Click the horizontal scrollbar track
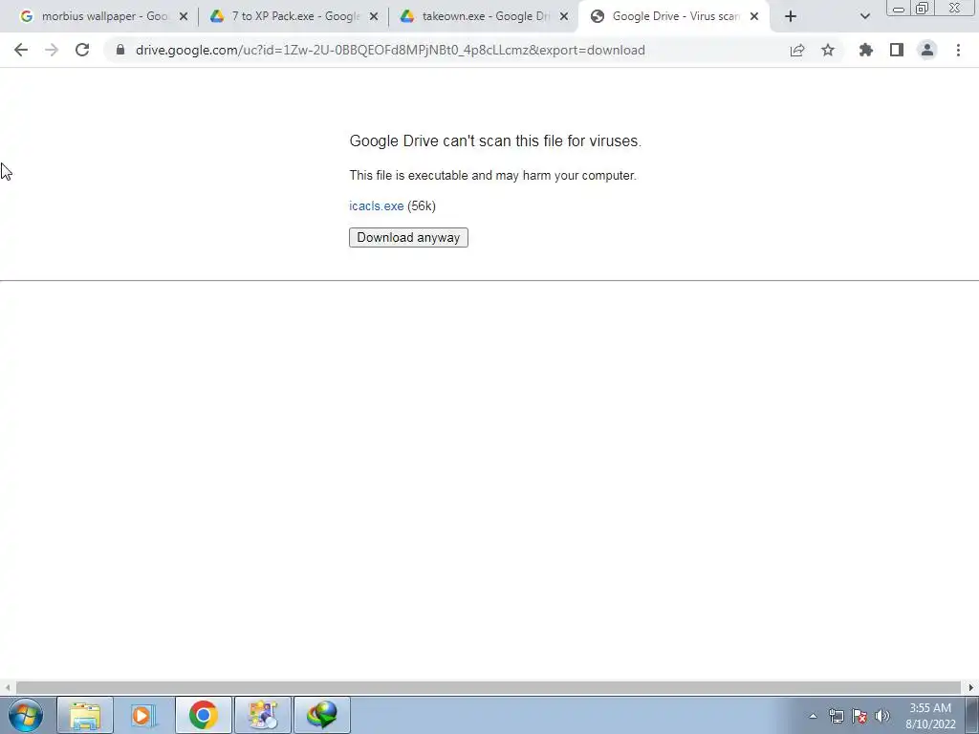The image size is (979, 734). coord(489,687)
